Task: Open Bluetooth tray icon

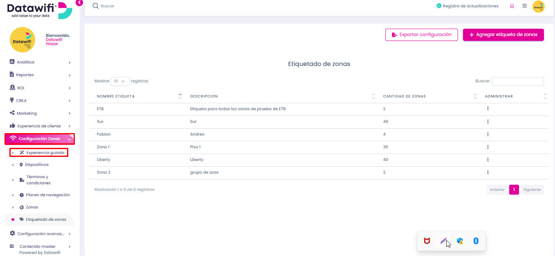Action: [x=476, y=241]
